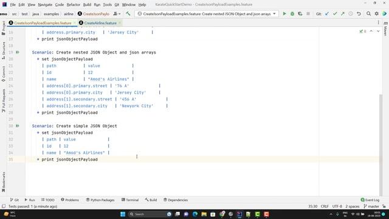This screenshot has height=219, width=389.
Task: Build project with the hammer icon
Action: (x=128, y=14)
